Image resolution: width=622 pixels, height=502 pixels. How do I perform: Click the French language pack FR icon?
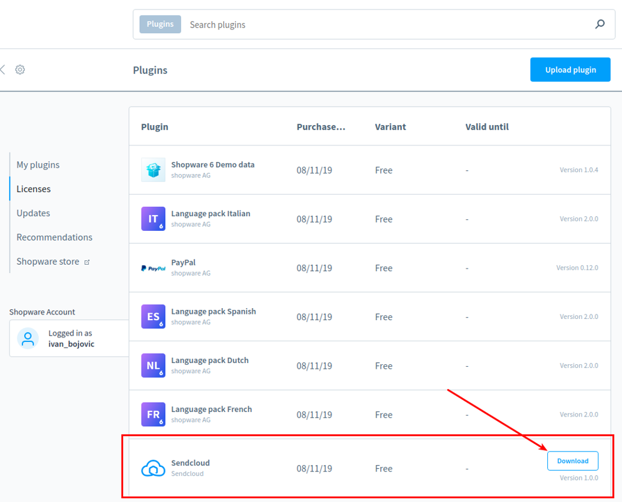pos(153,415)
